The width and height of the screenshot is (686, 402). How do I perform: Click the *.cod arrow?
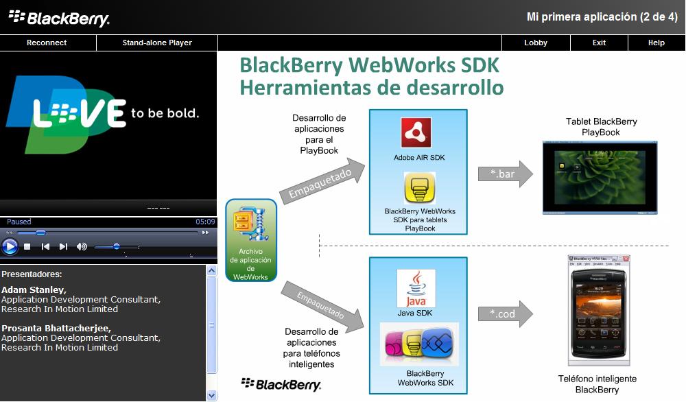[506, 314]
